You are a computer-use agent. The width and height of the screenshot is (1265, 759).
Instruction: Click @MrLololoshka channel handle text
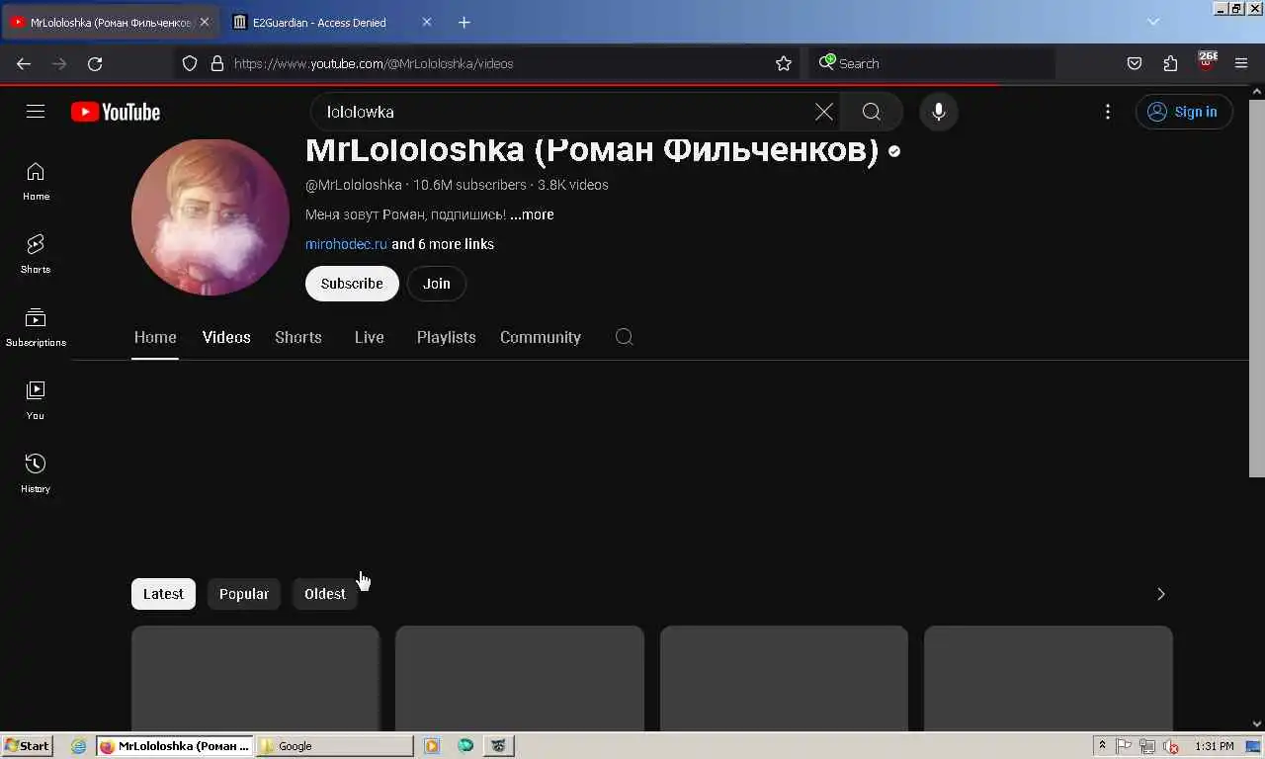point(354,185)
